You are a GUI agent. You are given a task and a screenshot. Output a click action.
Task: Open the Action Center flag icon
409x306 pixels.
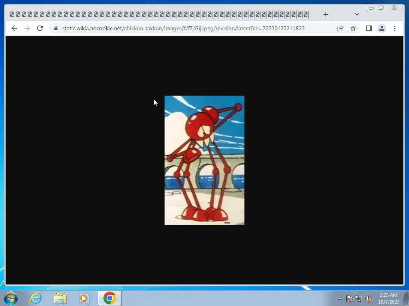[349, 298]
